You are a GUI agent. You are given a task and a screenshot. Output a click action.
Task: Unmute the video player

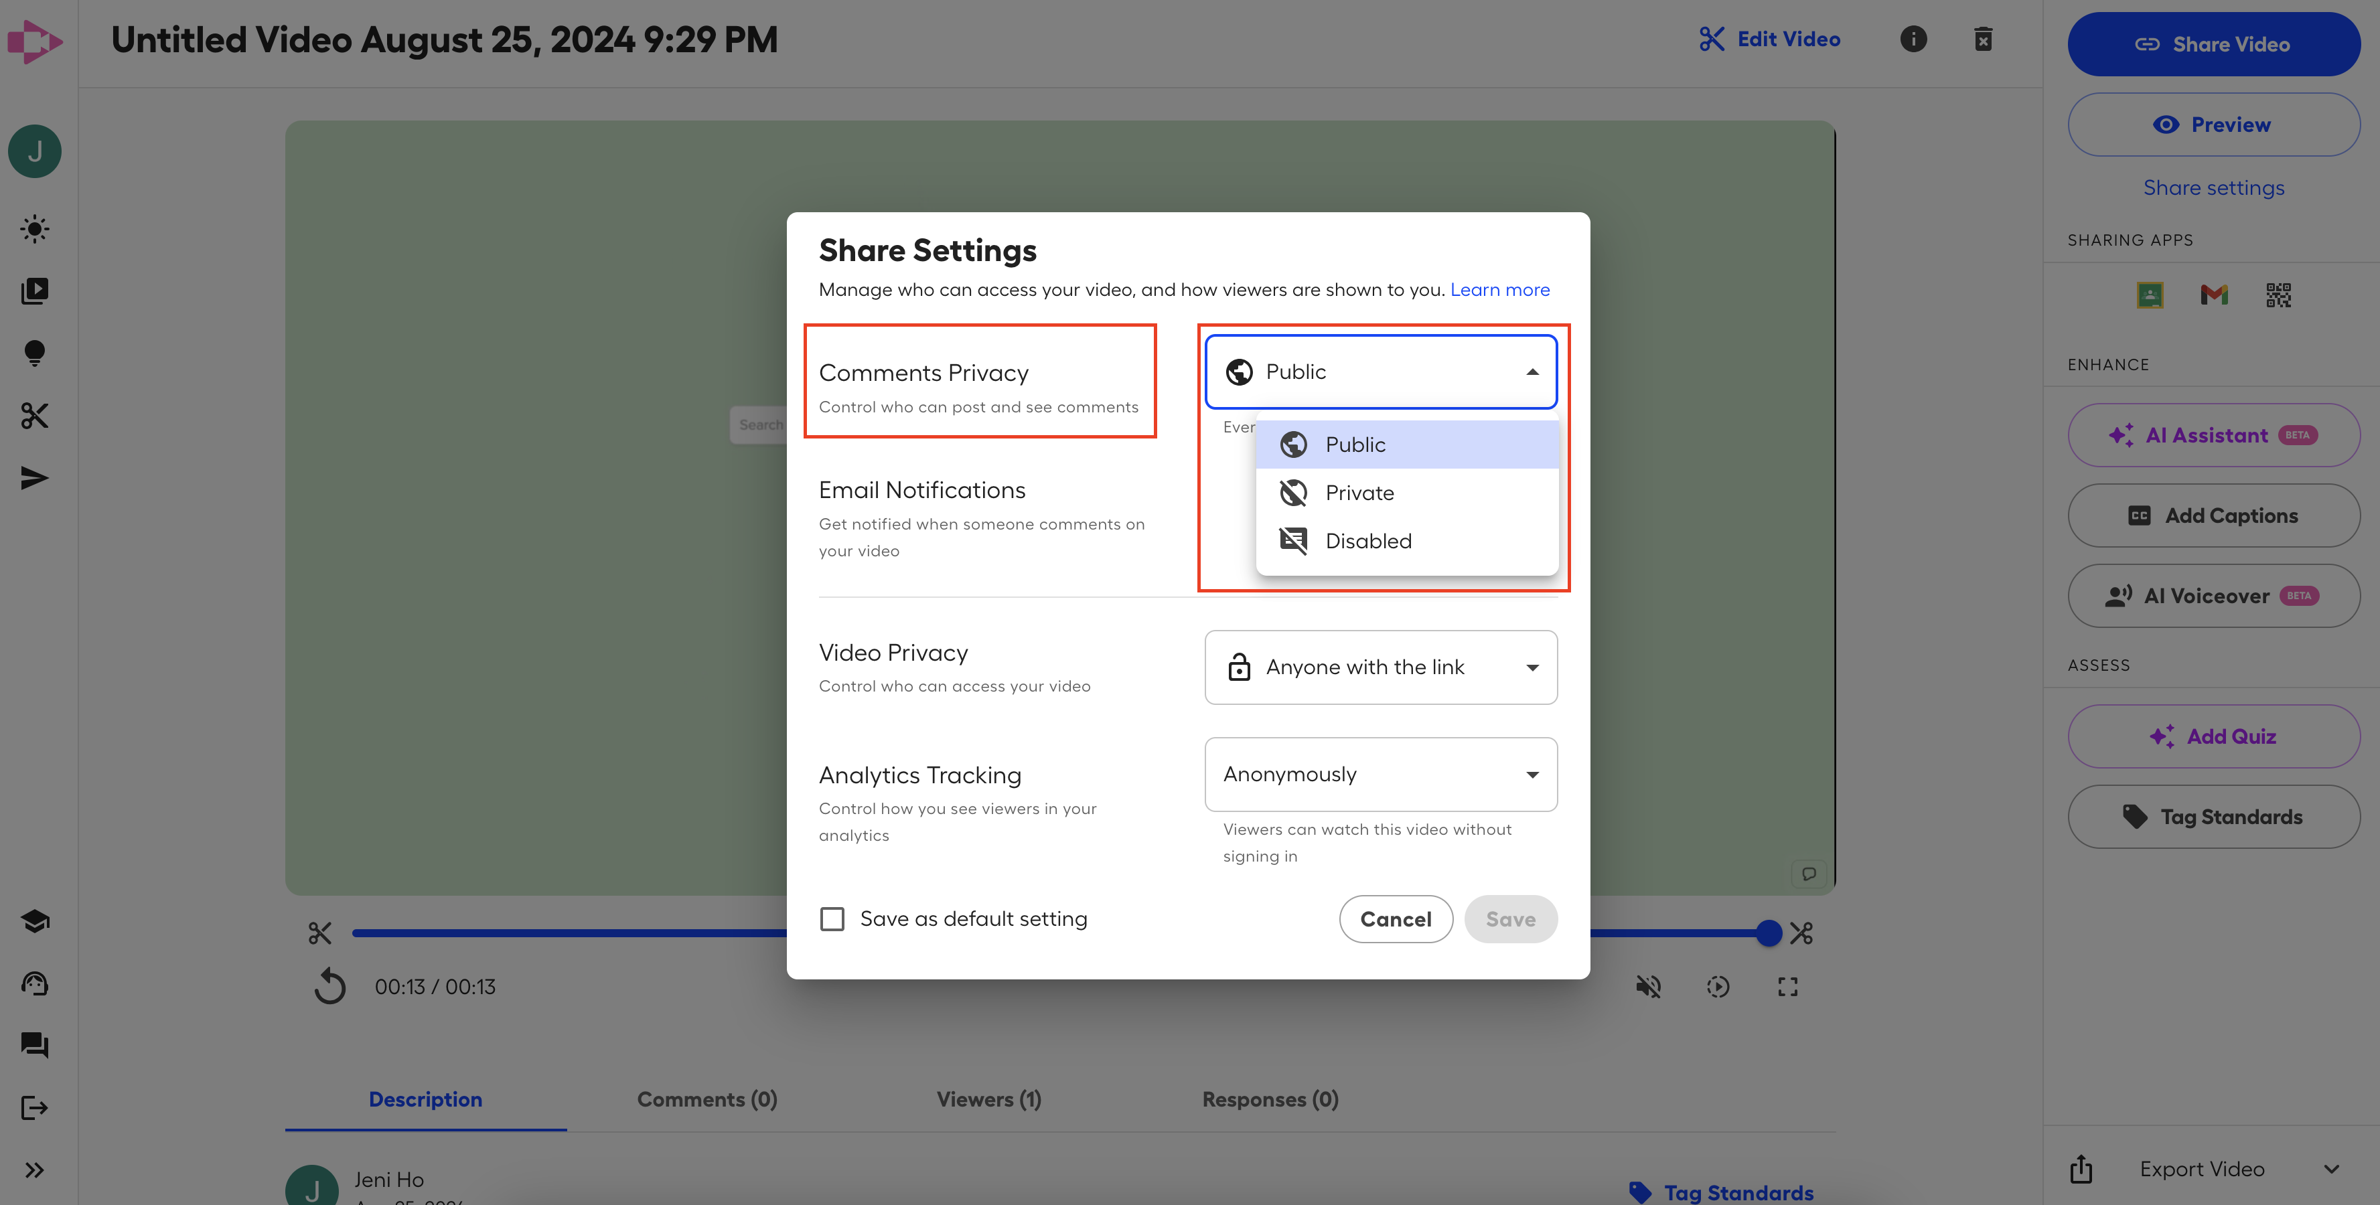point(1649,986)
